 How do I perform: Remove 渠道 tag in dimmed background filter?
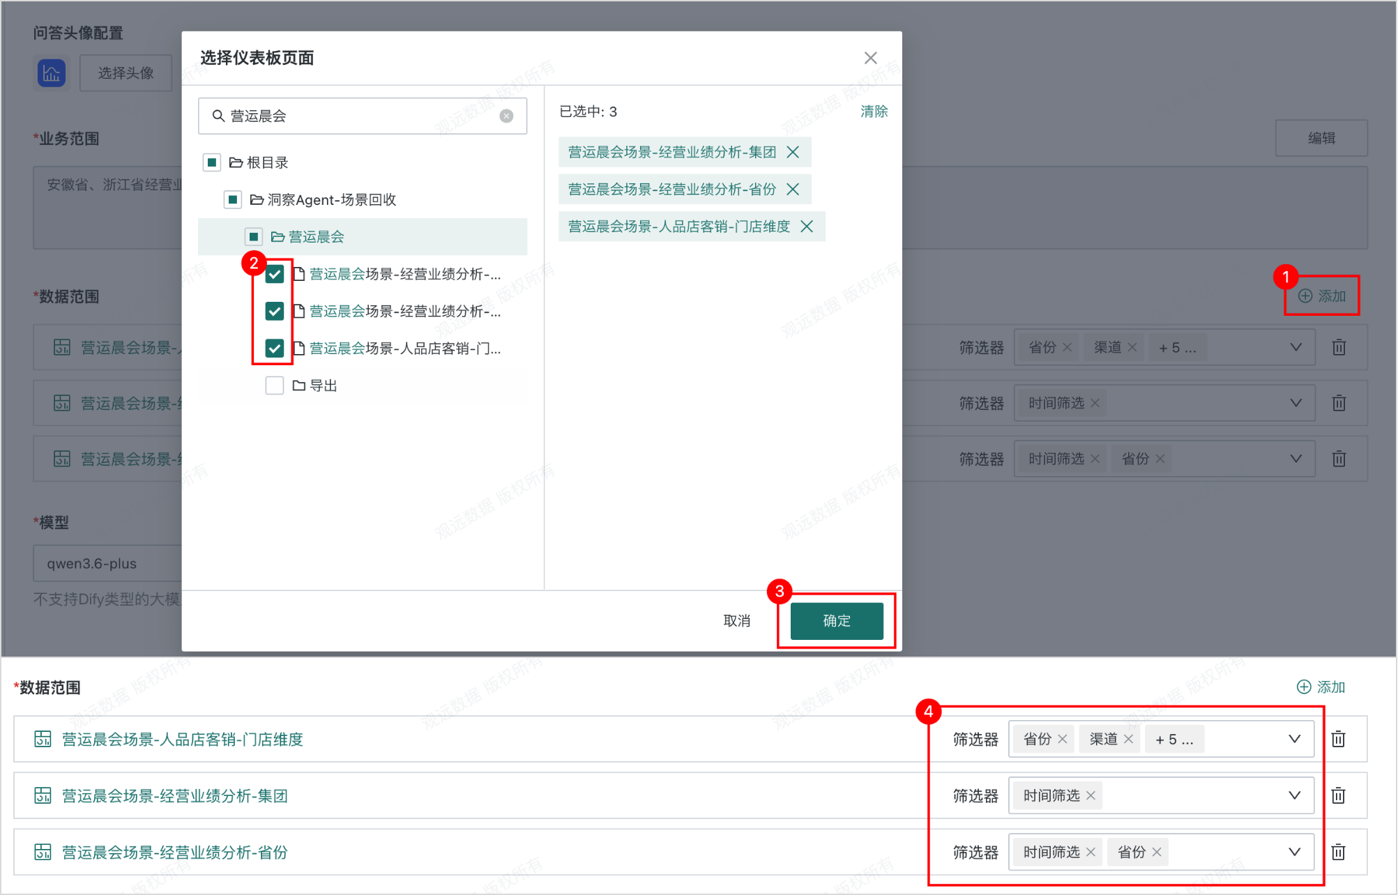1132,347
